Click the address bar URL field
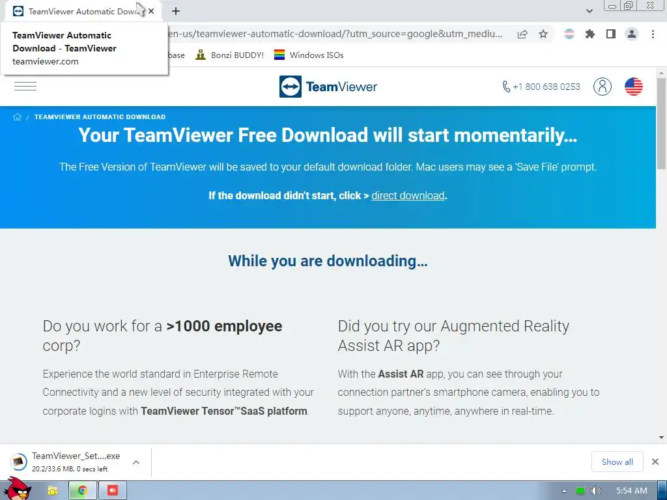Image resolution: width=667 pixels, height=500 pixels. click(x=336, y=34)
